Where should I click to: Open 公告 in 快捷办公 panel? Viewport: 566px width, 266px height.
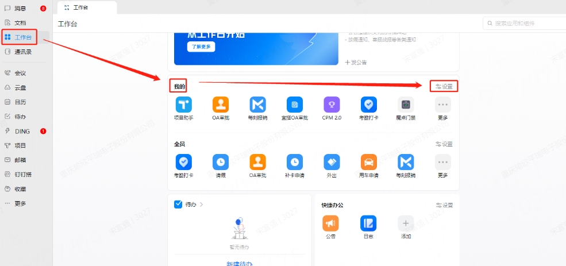(330, 223)
